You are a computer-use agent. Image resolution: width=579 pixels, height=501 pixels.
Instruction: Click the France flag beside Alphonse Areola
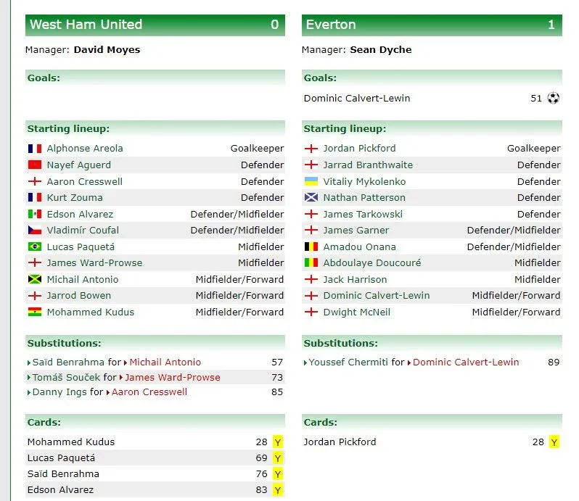35,149
